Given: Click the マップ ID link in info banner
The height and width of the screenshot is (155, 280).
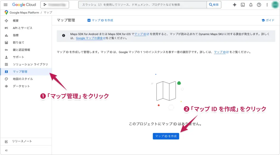Looking at the screenshot, I should tap(142, 34).
